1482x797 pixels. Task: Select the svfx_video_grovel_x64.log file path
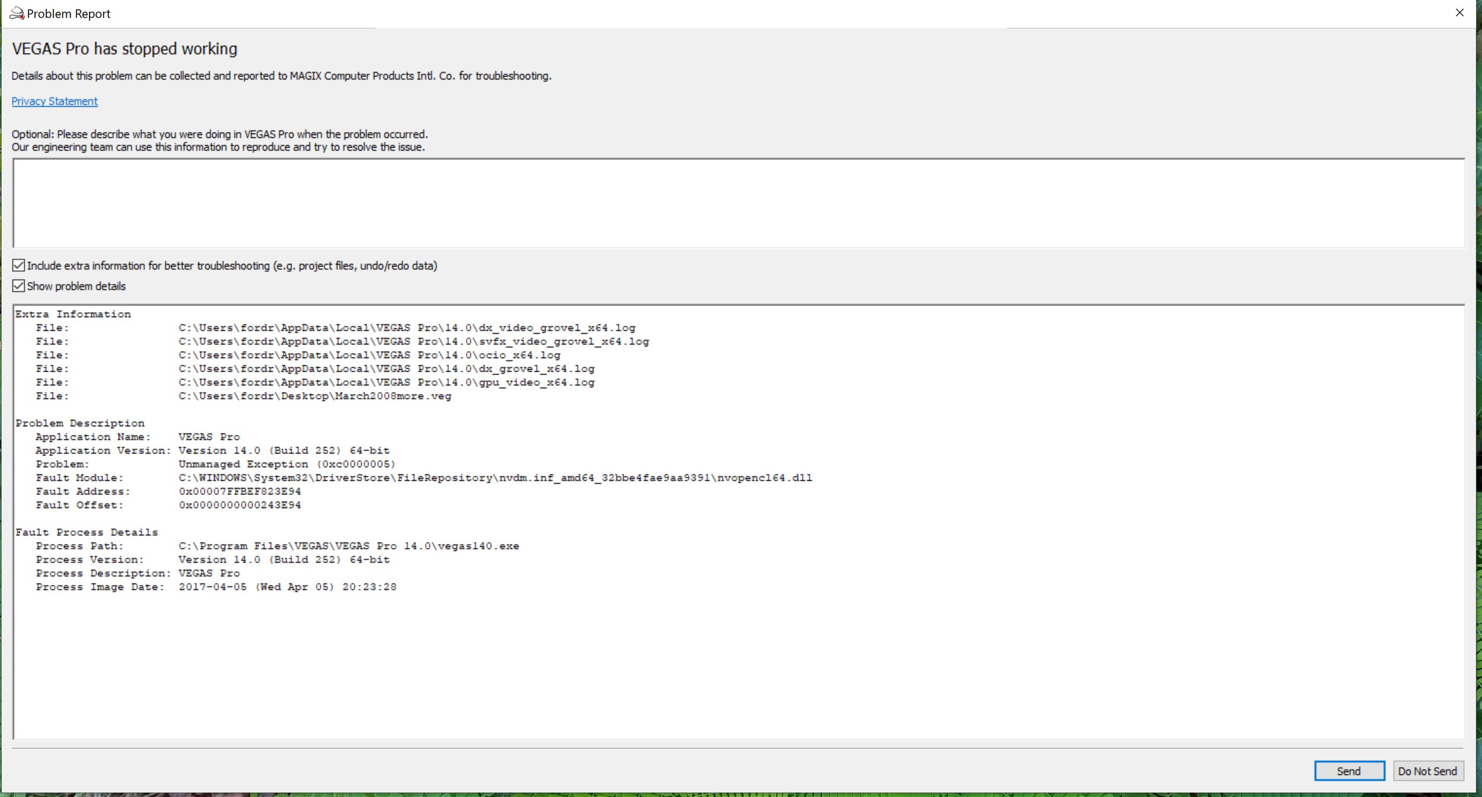click(x=414, y=341)
